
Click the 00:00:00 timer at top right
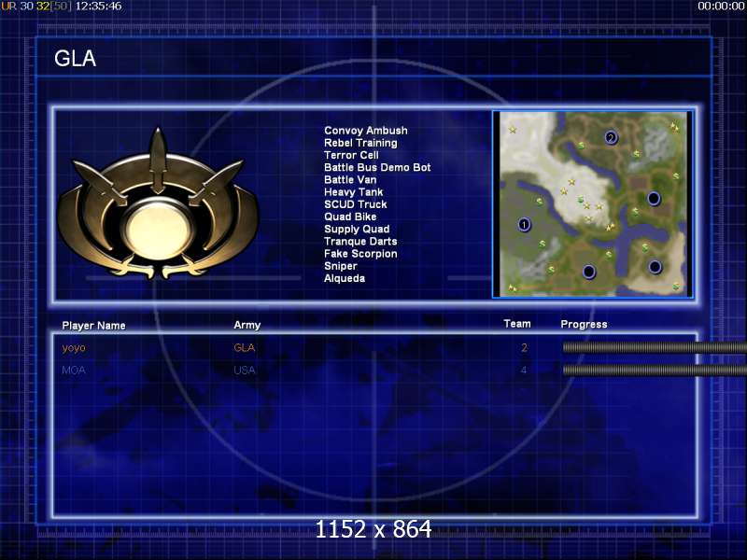721,7
